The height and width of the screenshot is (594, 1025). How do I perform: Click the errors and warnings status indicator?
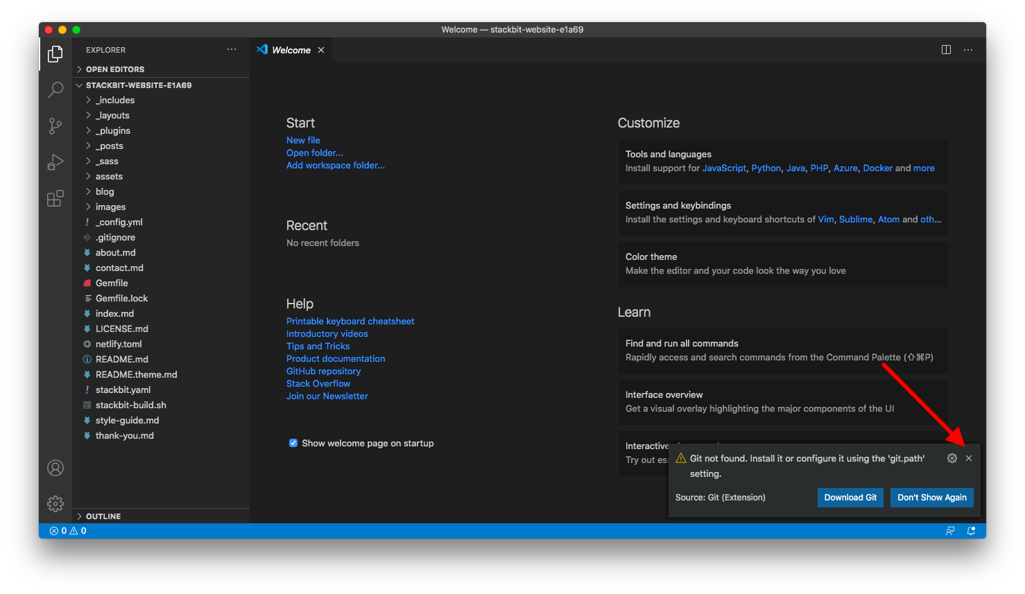click(68, 531)
